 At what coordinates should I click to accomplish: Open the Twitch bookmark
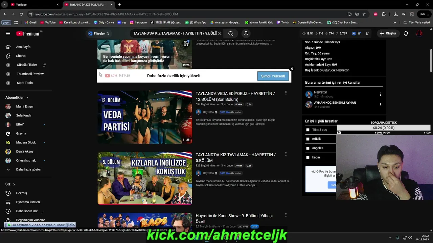point(283,23)
